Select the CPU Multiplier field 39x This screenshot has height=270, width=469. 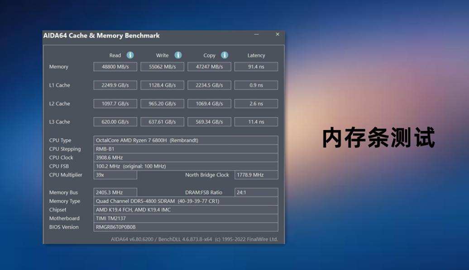pyautogui.click(x=115, y=175)
